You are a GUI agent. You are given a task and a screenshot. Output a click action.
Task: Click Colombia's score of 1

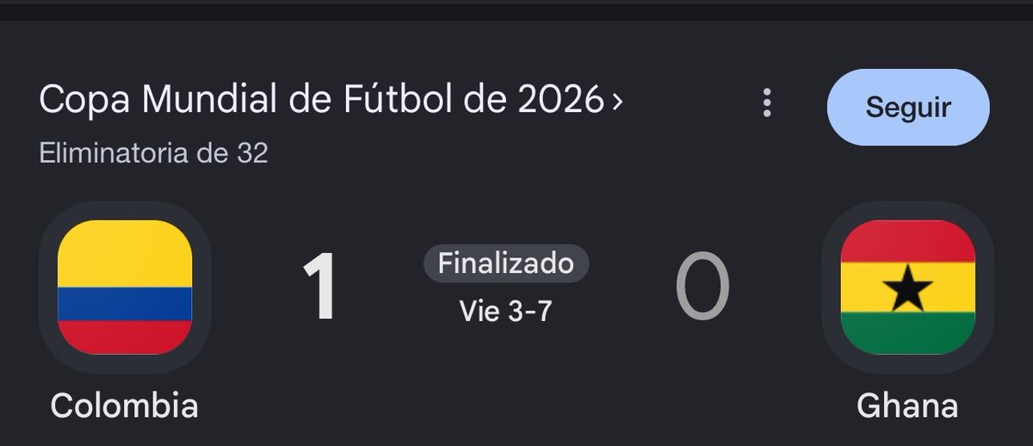coord(320,287)
